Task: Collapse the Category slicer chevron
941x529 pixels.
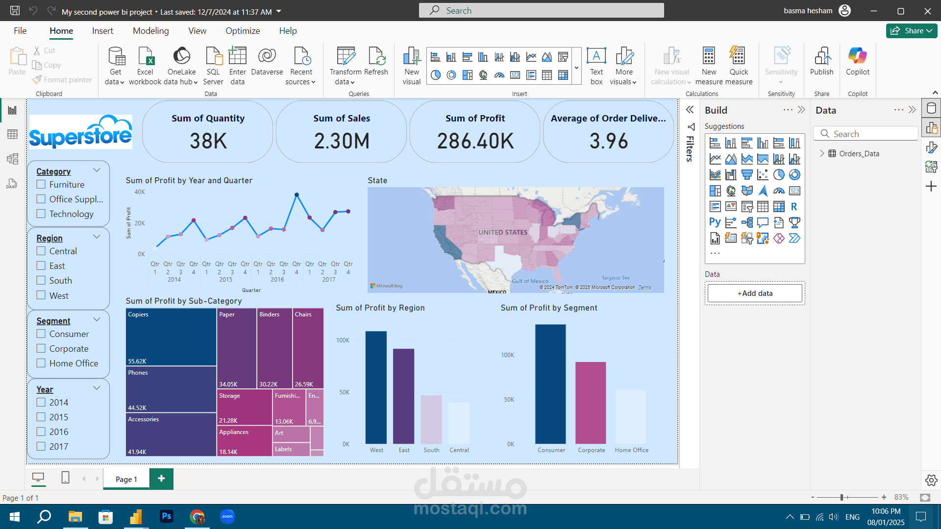Action: [97, 170]
